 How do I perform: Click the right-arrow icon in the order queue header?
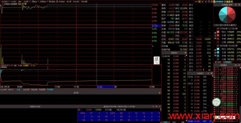coord(156,106)
